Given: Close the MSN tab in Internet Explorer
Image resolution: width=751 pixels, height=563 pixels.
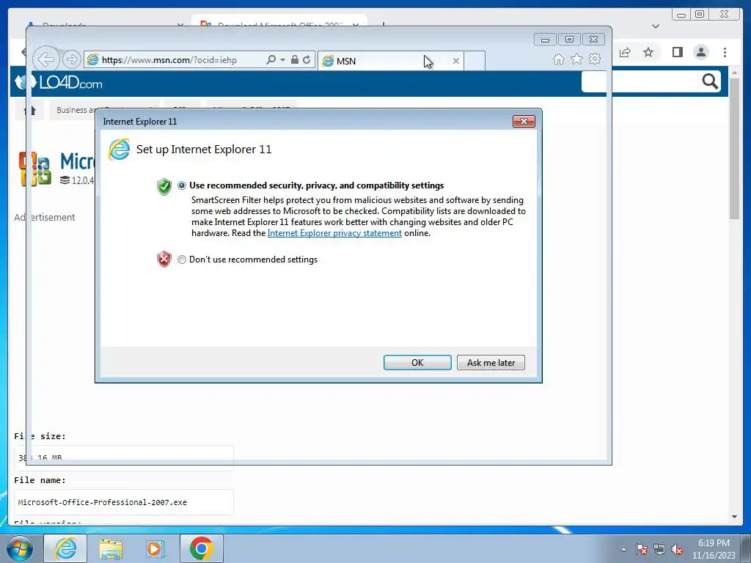Looking at the screenshot, I should pos(456,61).
